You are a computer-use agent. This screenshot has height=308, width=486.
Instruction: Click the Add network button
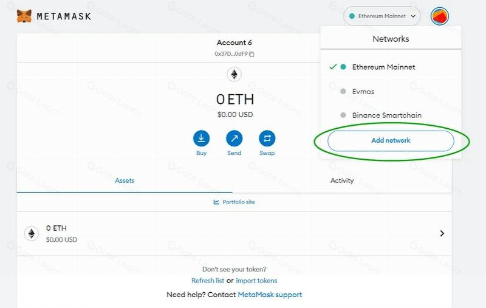391,140
